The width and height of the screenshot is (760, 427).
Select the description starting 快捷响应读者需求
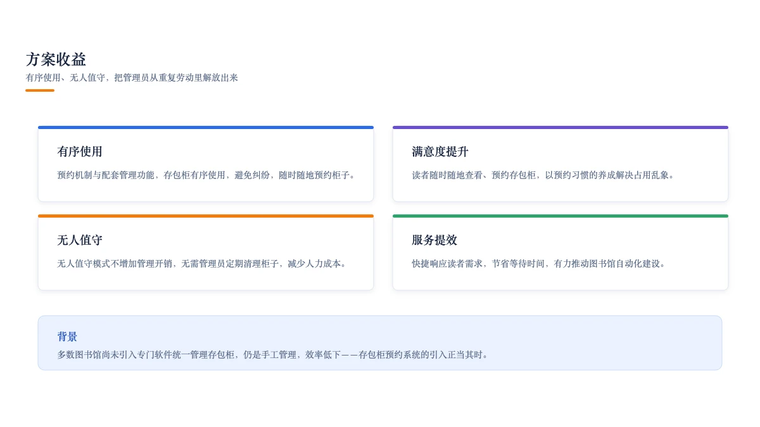click(540, 264)
